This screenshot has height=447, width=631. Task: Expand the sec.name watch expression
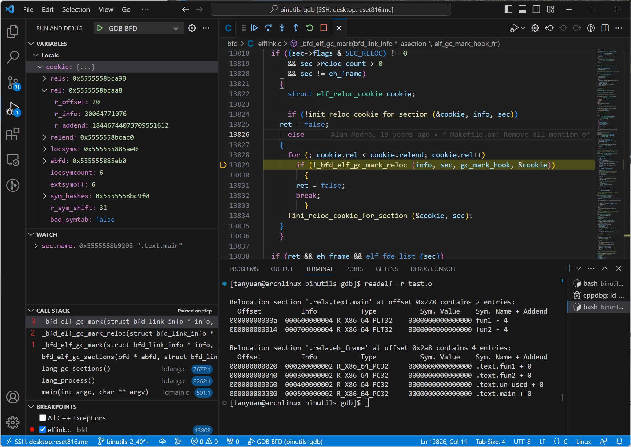pyautogui.click(x=36, y=246)
